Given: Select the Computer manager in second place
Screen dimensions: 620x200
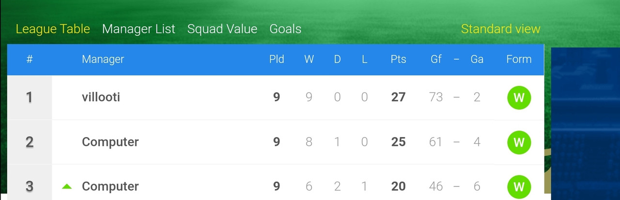Looking at the screenshot, I should click(110, 142).
